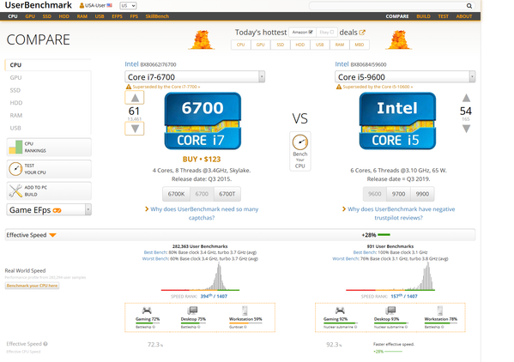Screen dimensions: 514x362
Task: Click the UserBenchmark logo
Action: tap(38, 5)
